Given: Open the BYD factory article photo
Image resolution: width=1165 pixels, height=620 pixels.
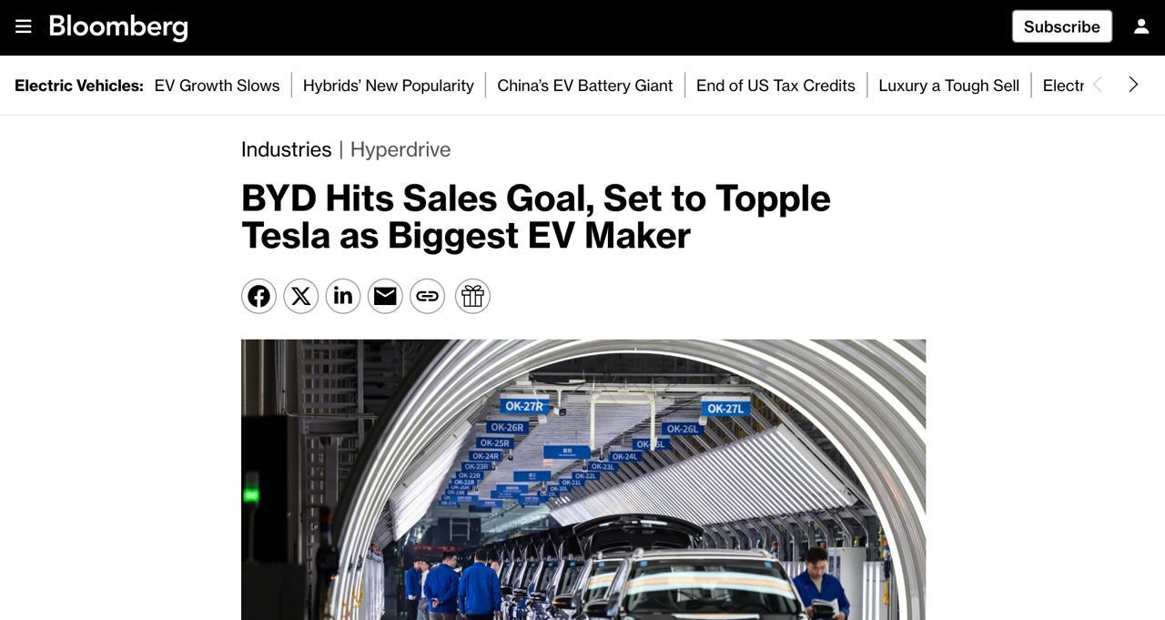Looking at the screenshot, I should (x=583, y=480).
